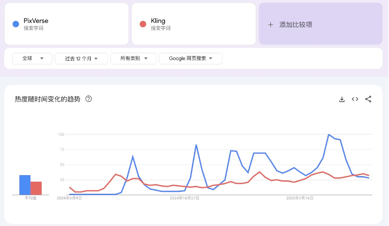Screen dimensions: 389x226
Task: Open the embed code icon
Action: [x=355, y=99]
